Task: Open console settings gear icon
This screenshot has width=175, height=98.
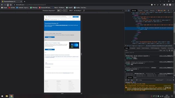Action: [x=173, y=80]
